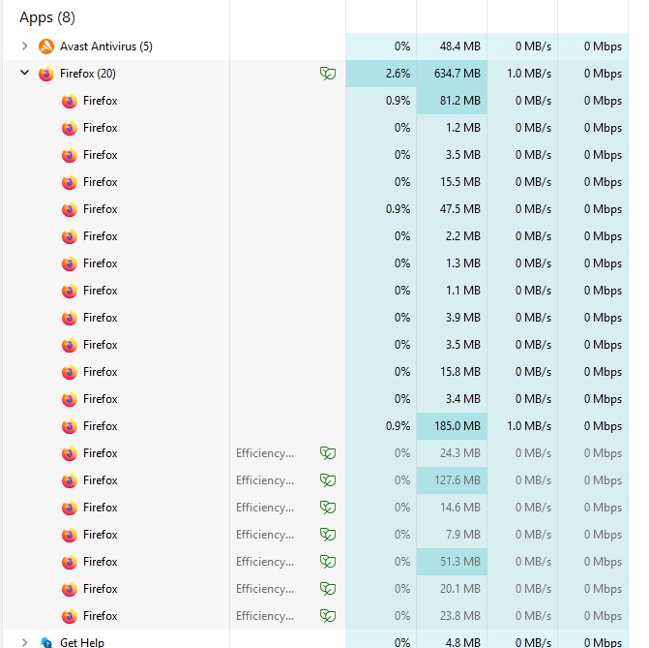Screen dimensions: 649x648
Task: Click the efficiency leaf icon on Firefox (20) row
Action: click(328, 74)
